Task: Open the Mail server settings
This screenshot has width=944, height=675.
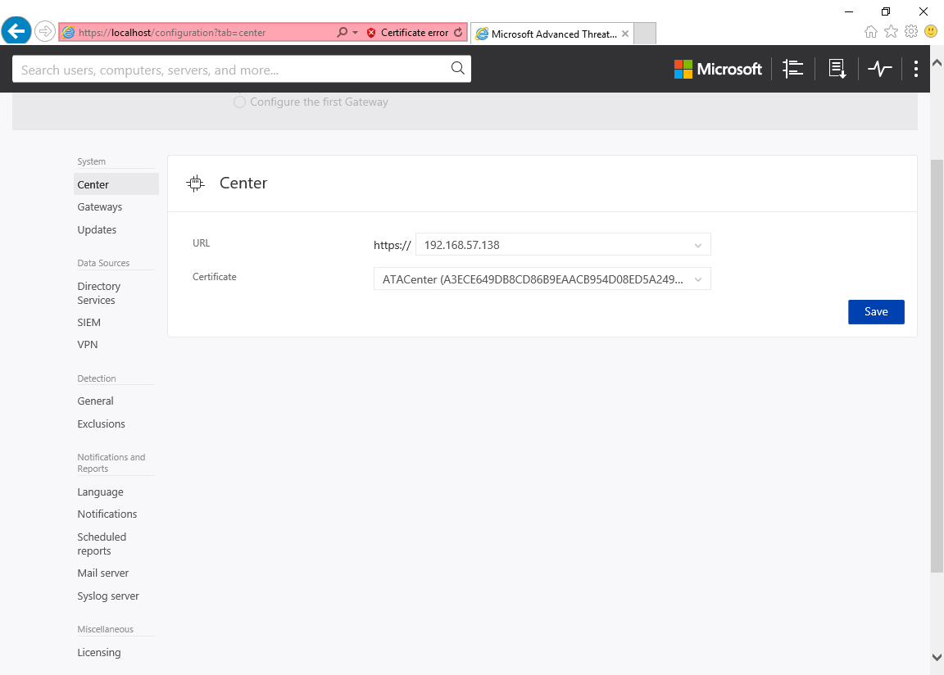Action: click(103, 573)
